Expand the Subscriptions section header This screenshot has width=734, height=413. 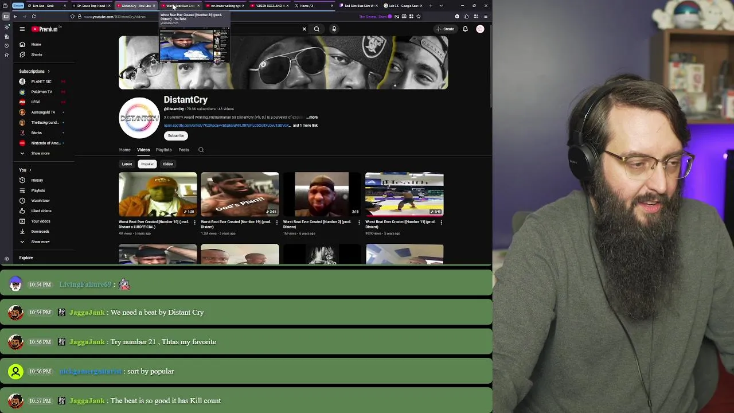pos(34,71)
